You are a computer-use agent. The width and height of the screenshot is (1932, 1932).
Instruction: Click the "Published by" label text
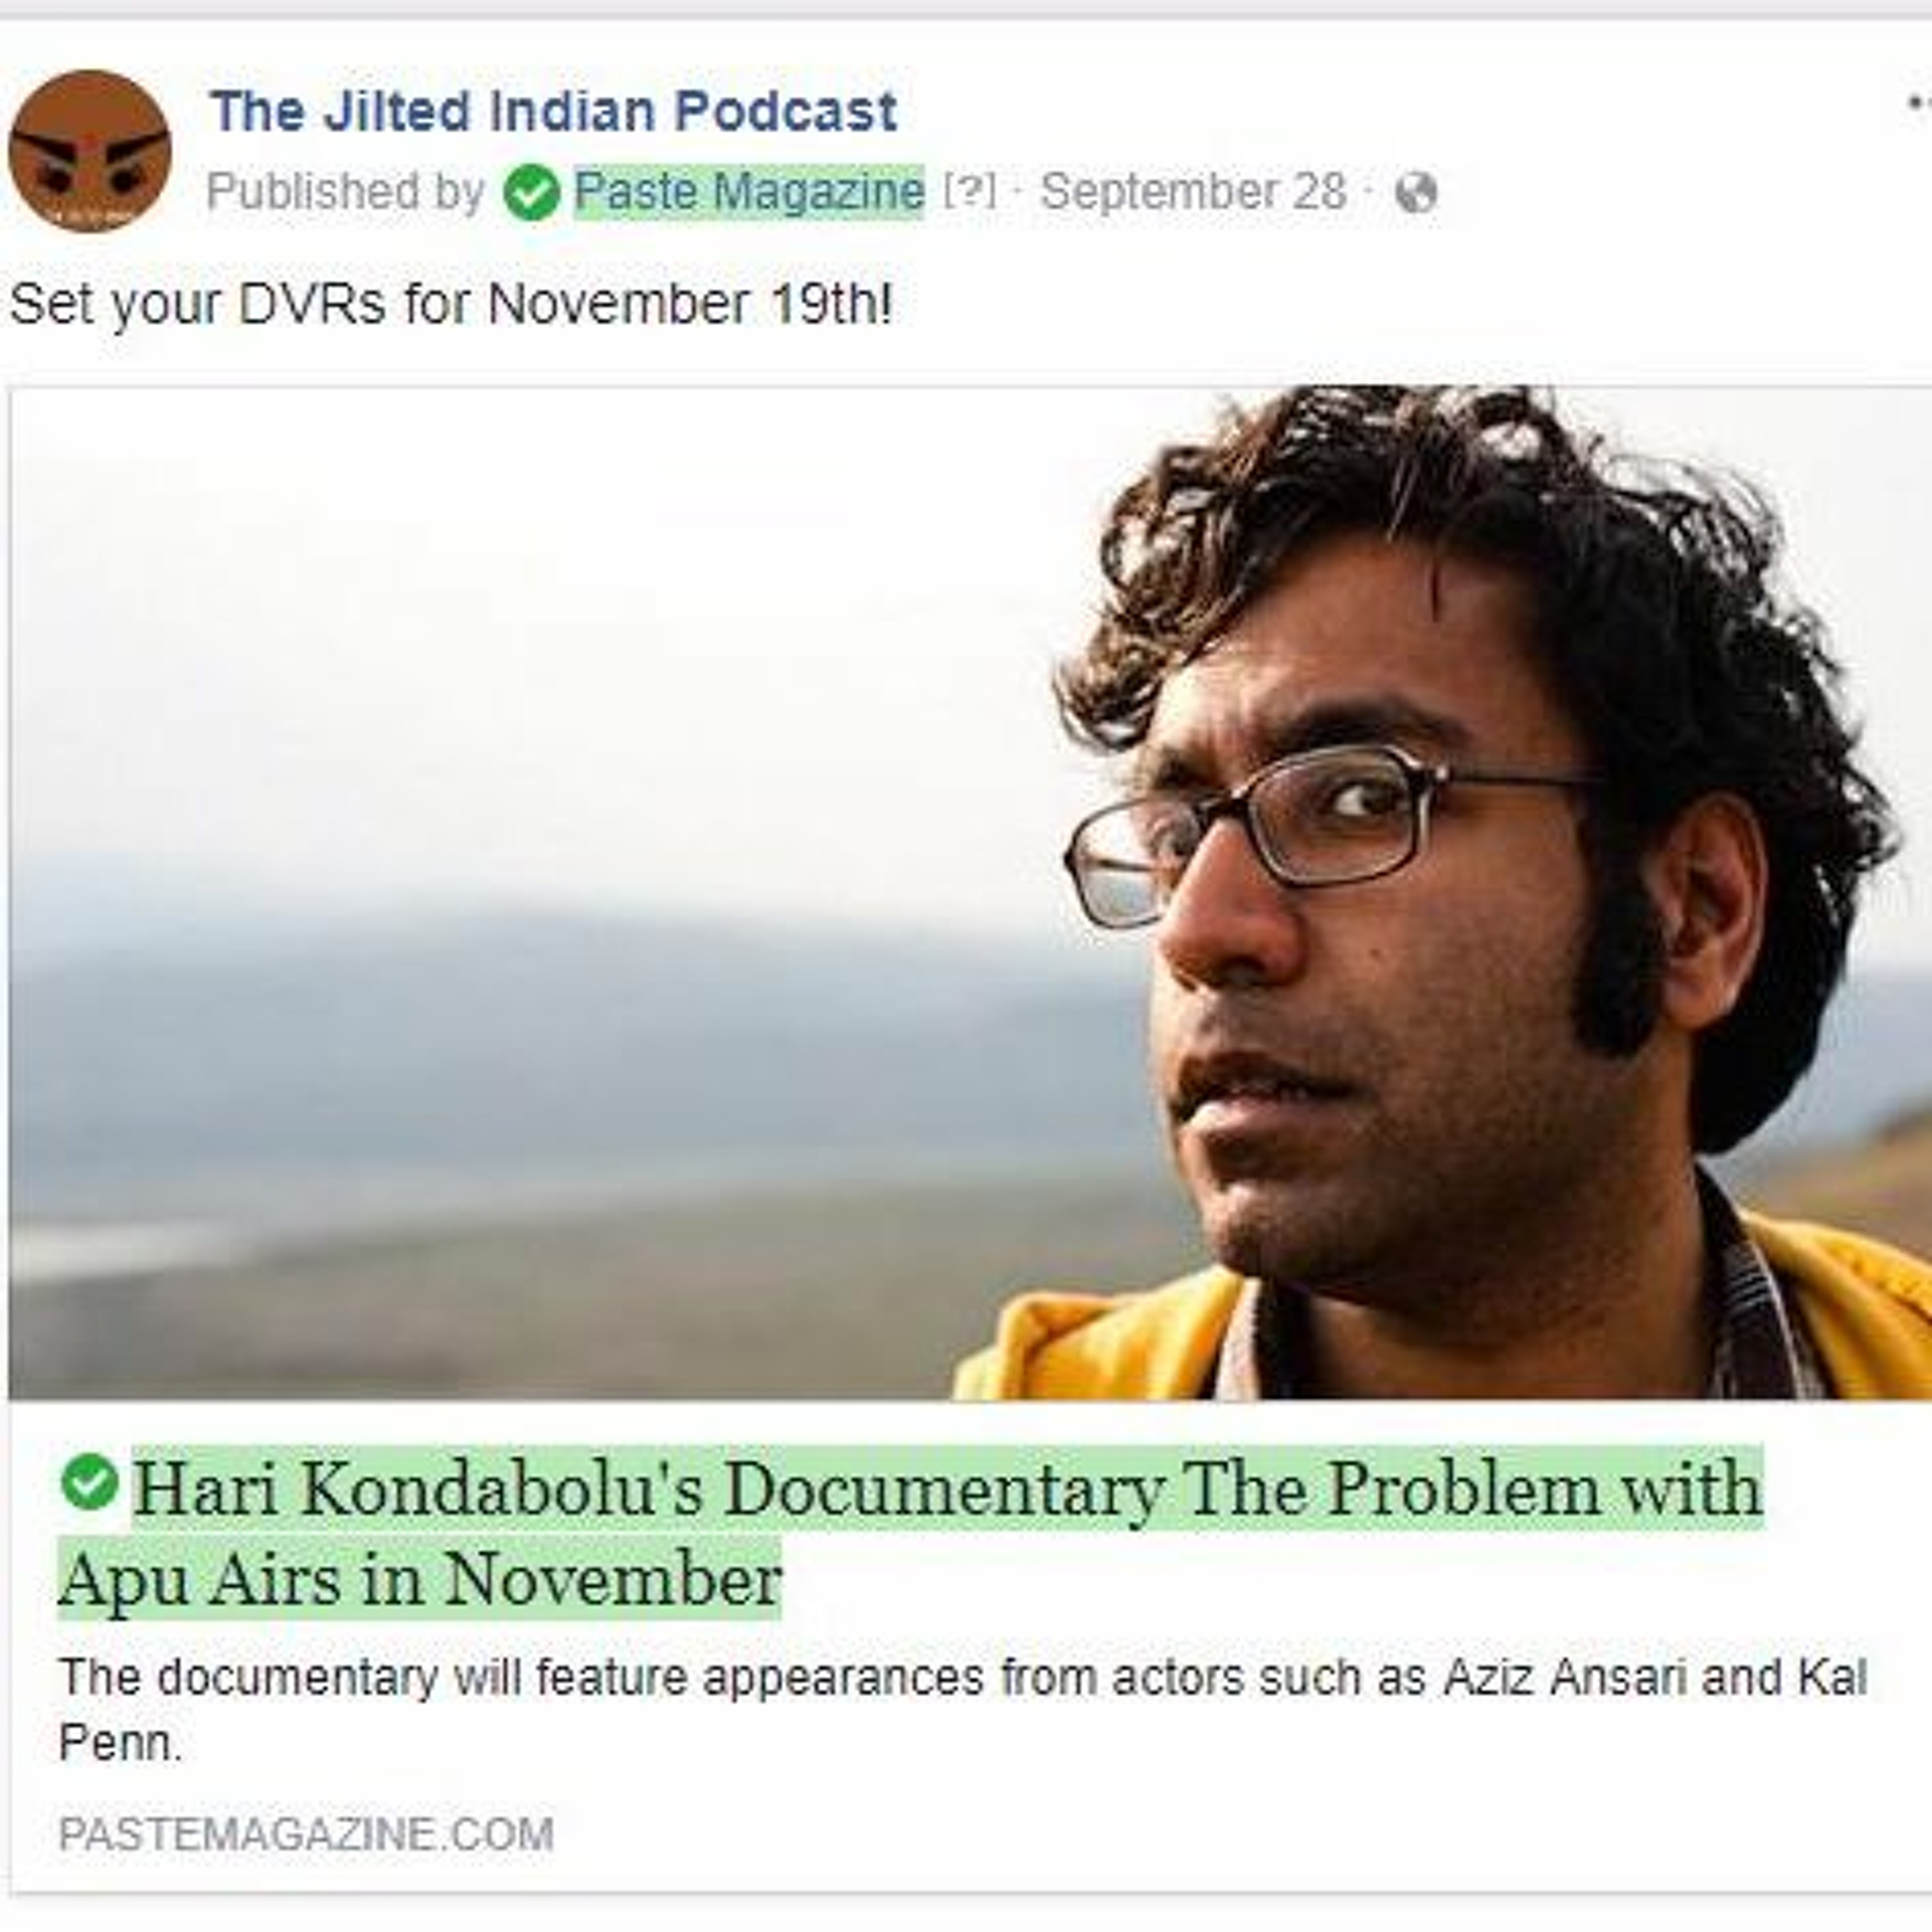pyautogui.click(x=345, y=191)
